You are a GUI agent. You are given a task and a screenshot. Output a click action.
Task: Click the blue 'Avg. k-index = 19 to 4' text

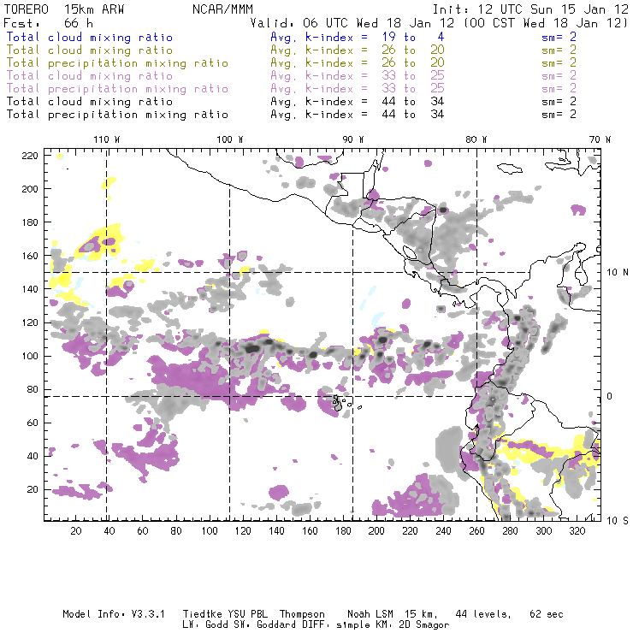click(358, 37)
